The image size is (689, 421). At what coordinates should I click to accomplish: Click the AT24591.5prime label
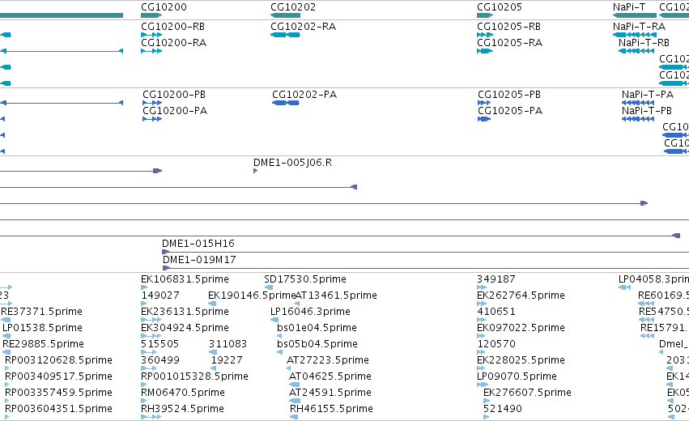330,393
